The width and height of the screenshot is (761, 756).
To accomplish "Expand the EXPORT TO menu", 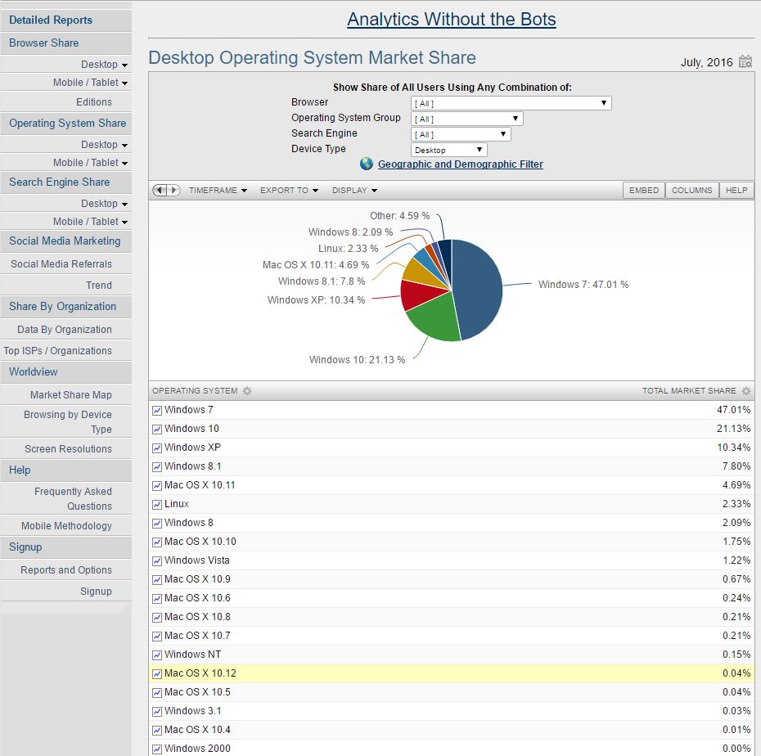I will pyautogui.click(x=289, y=190).
